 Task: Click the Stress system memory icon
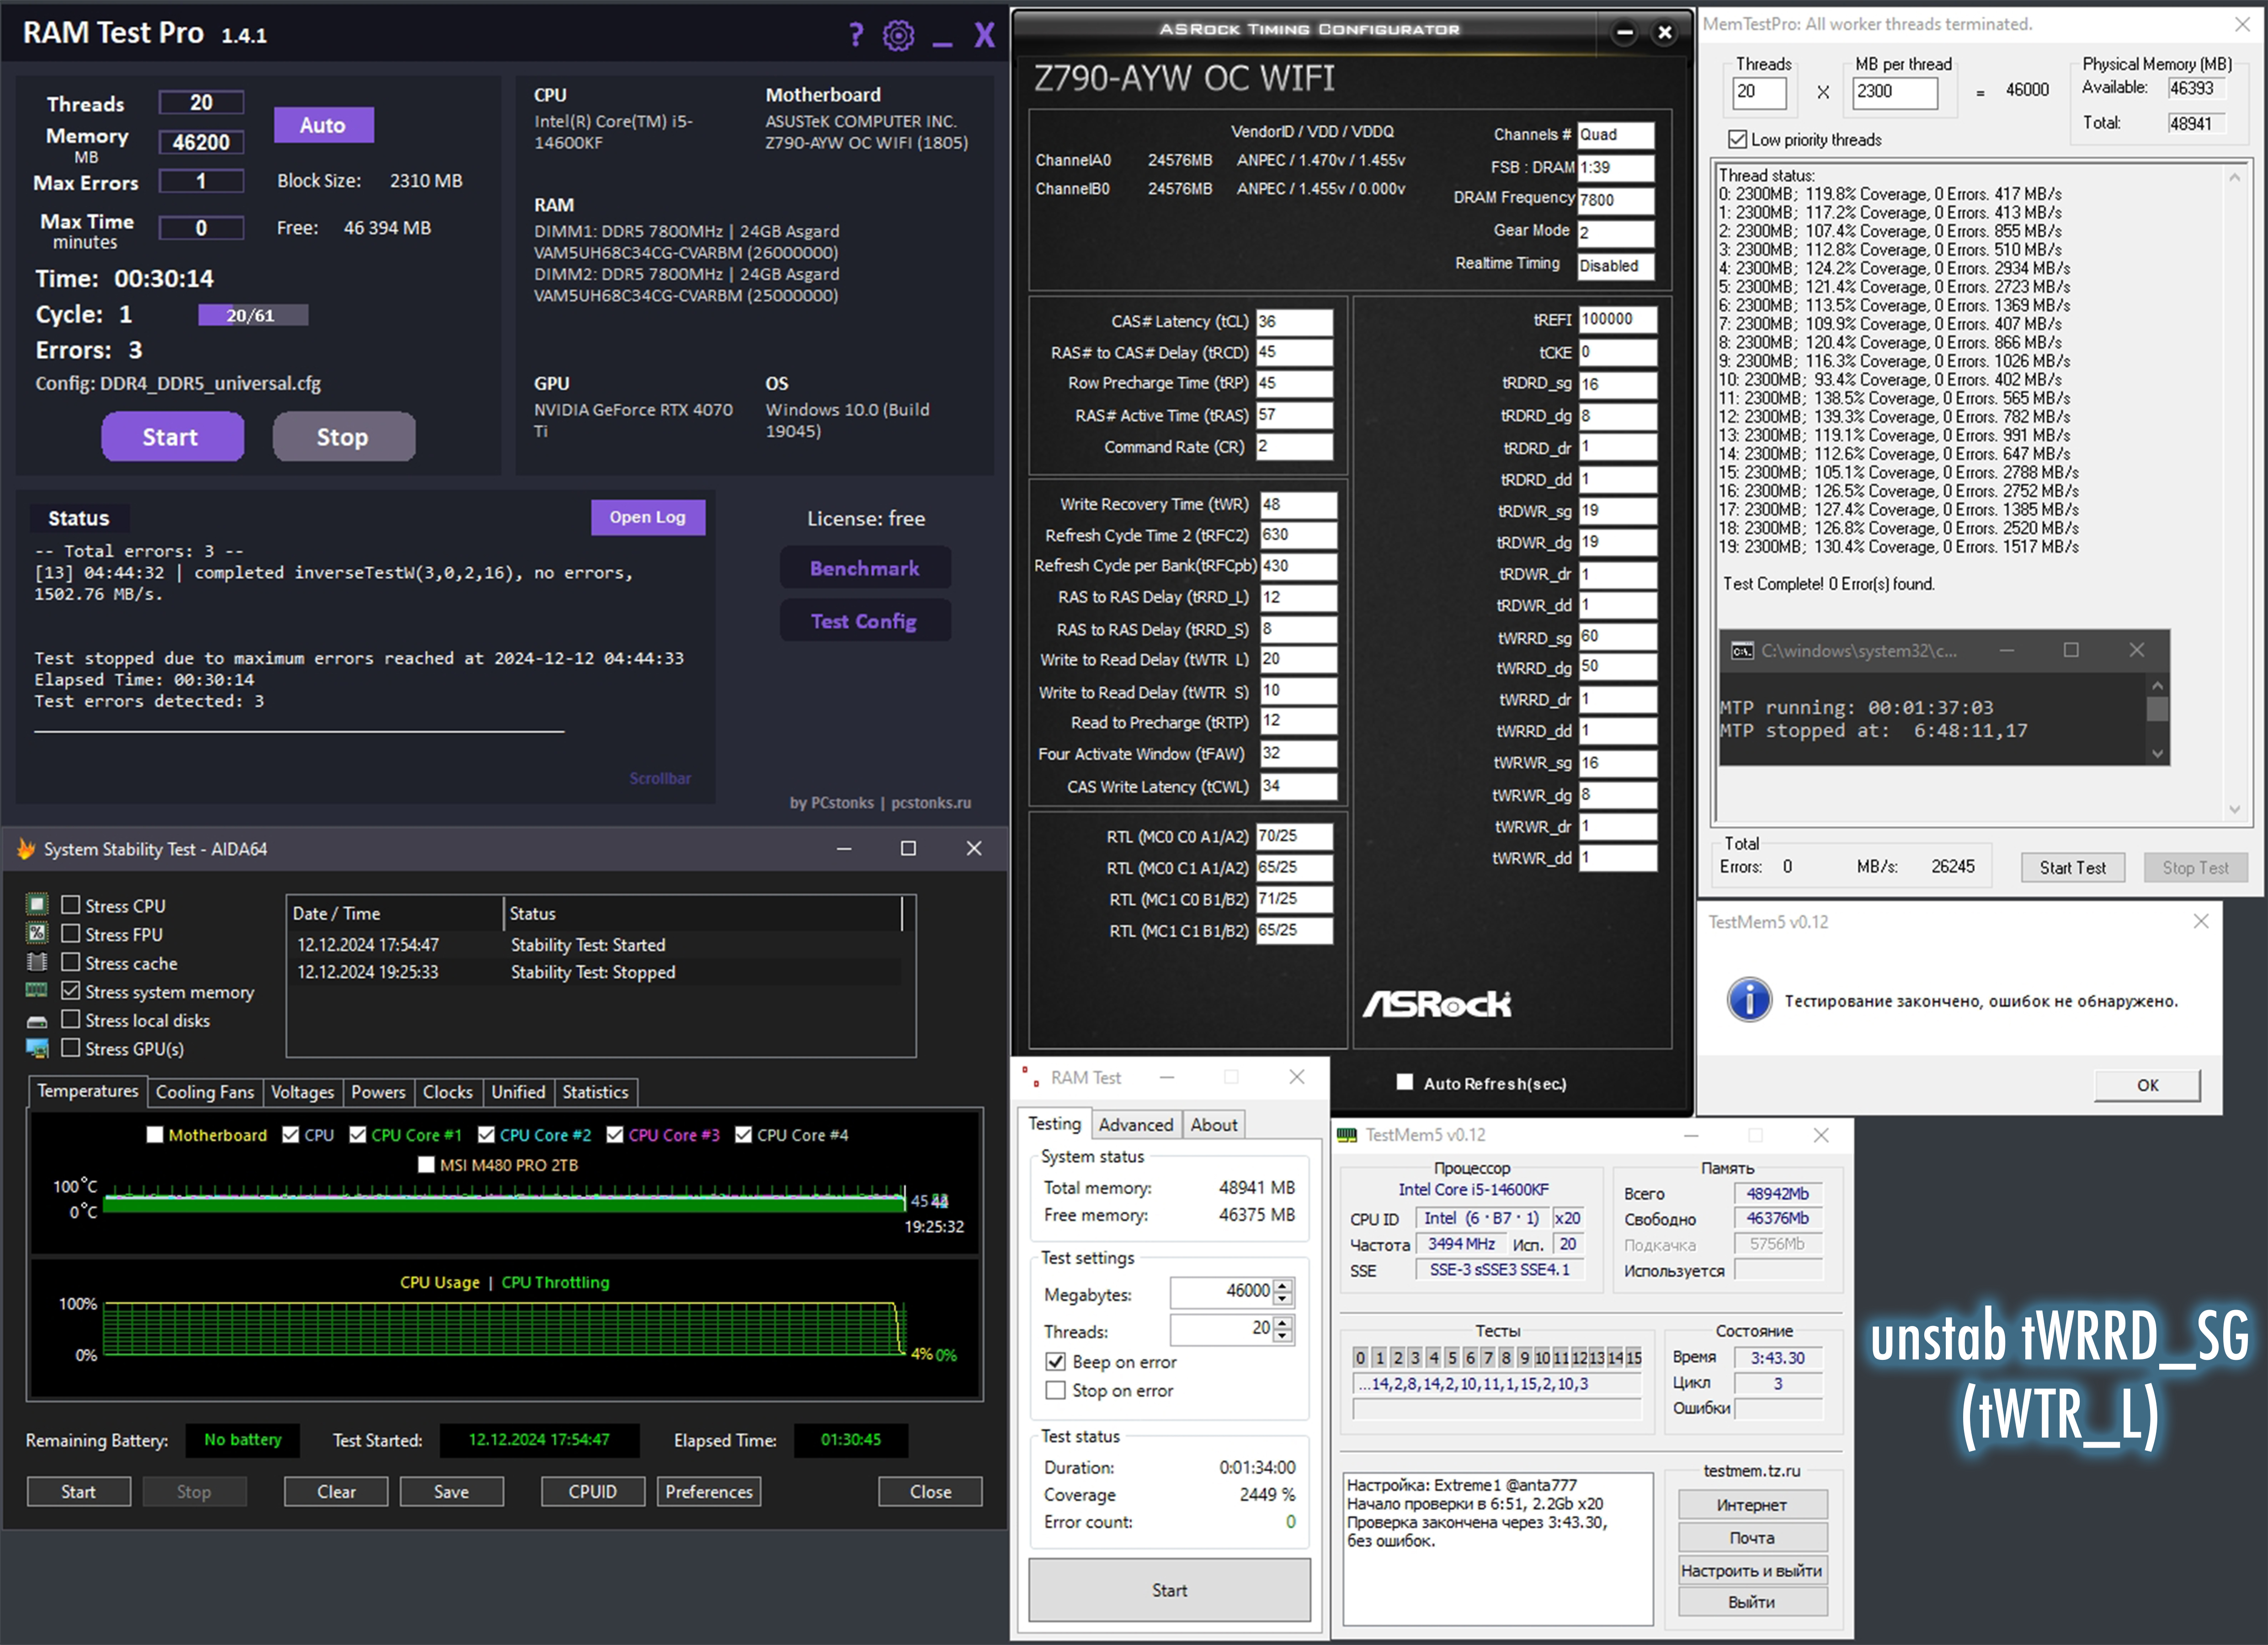(37, 991)
